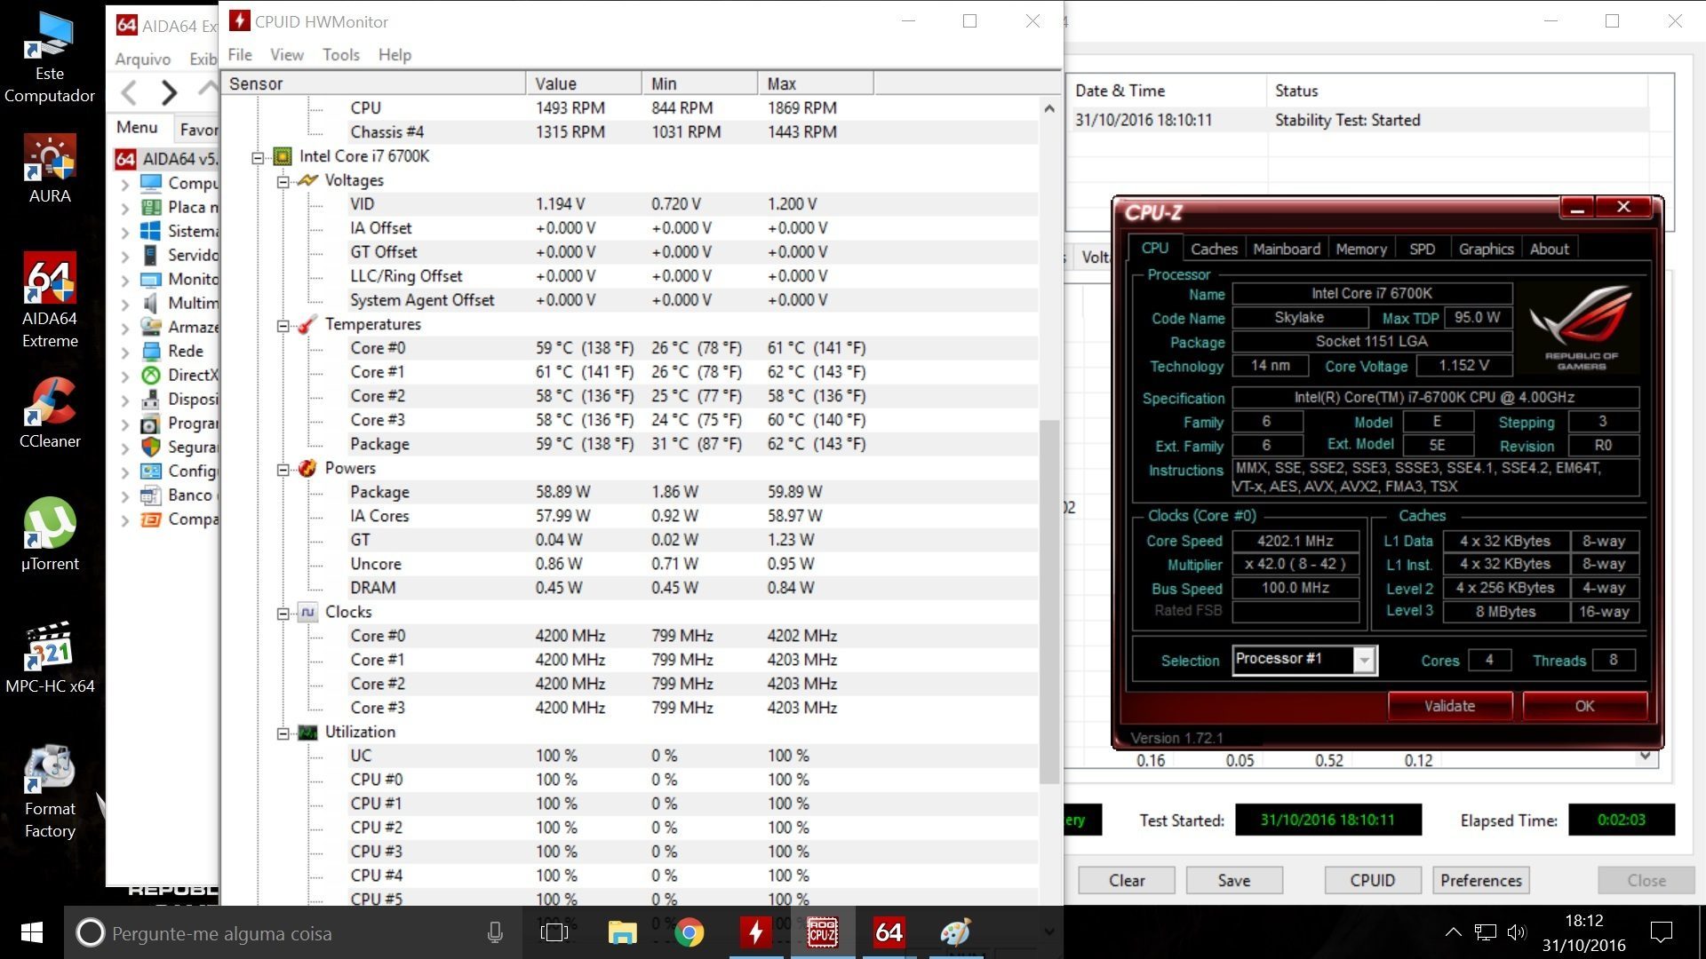Open HWMonitor Tools menu
Viewport: 1706px width, 959px height.
pyautogui.click(x=340, y=54)
